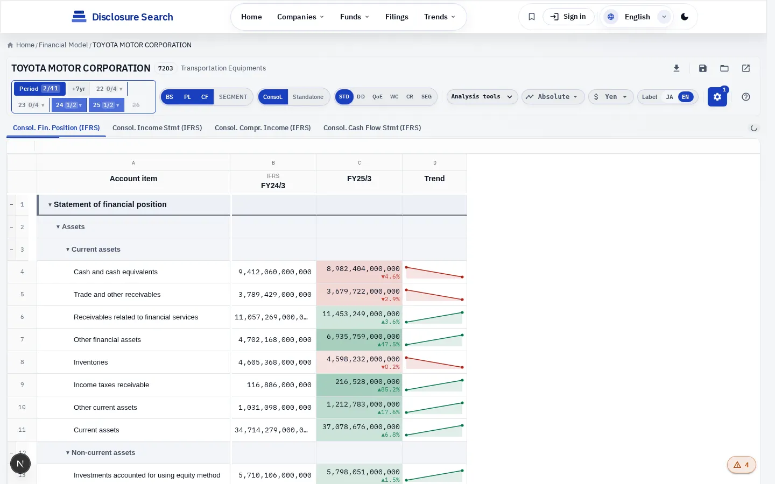The width and height of the screenshot is (775, 484).
Task: Switch to Consol. Income Stmt (IFRS) tab
Action: pyautogui.click(x=157, y=128)
